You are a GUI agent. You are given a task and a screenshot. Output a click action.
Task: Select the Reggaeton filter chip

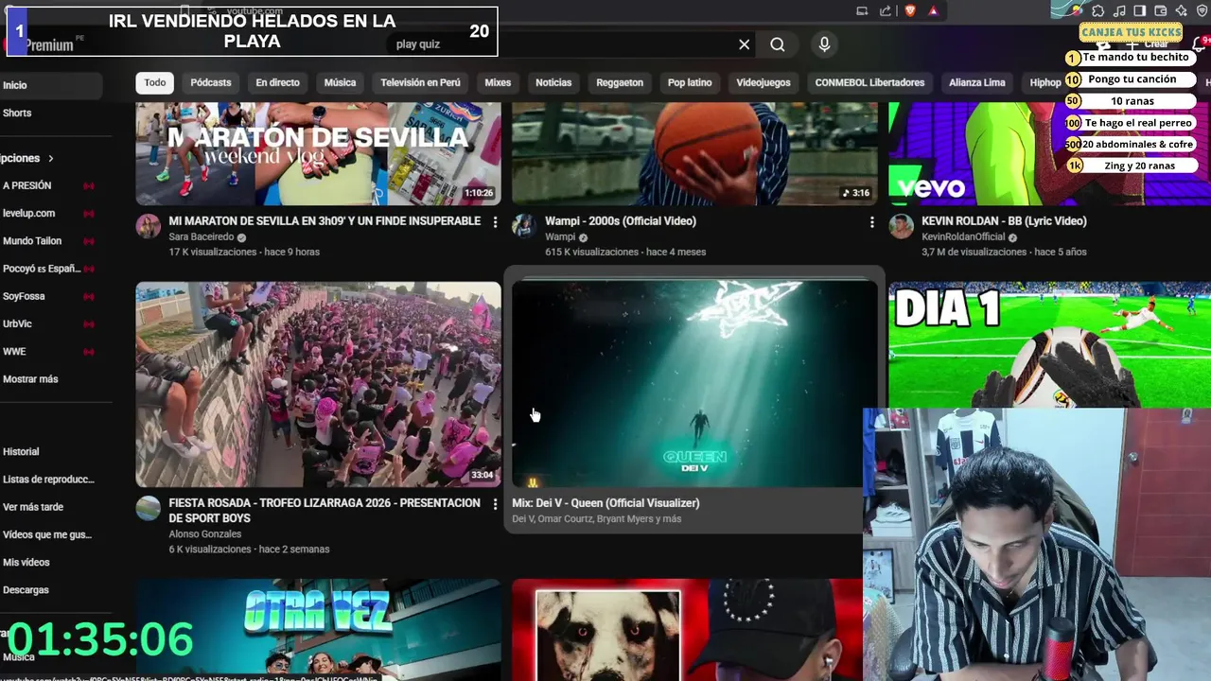click(x=620, y=82)
